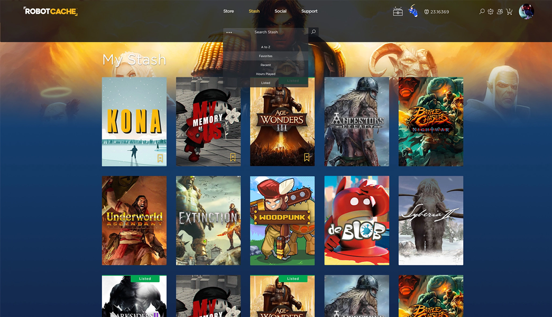Open the Woodpunk game cover
The width and height of the screenshot is (552, 317).
pyautogui.click(x=282, y=220)
